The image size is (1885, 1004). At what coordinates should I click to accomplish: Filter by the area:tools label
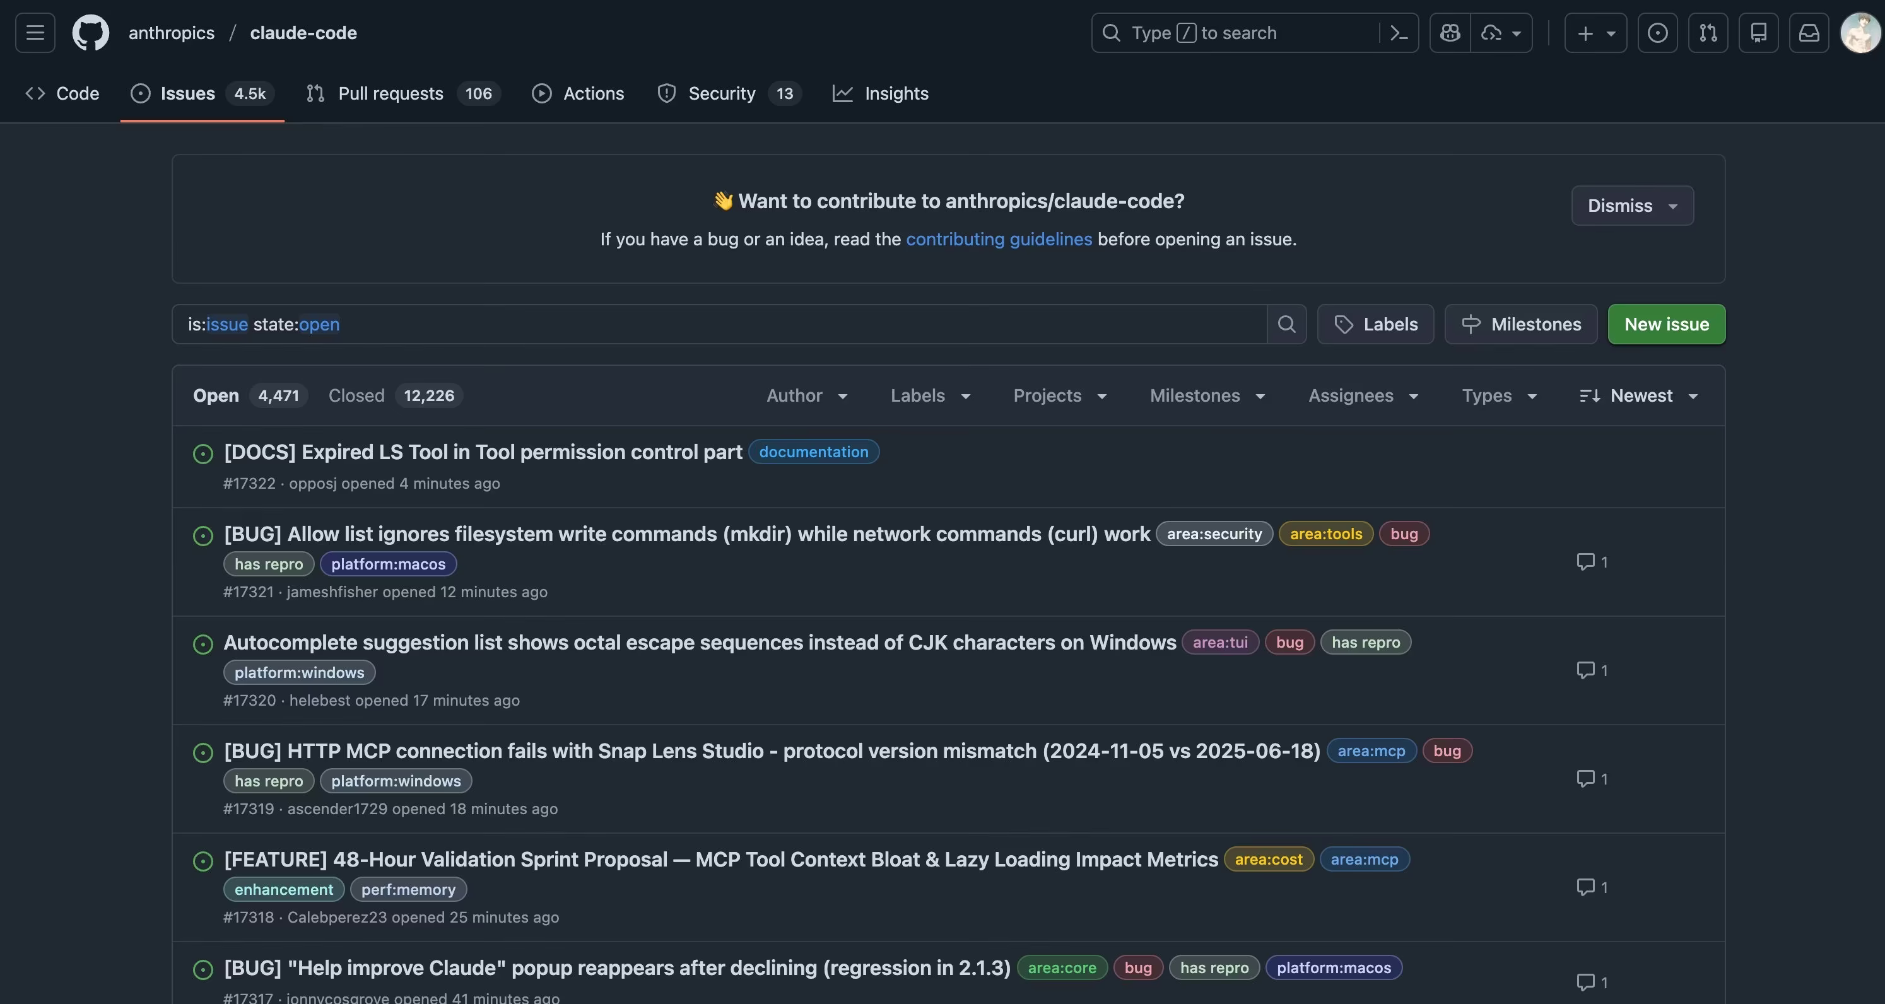(1326, 534)
